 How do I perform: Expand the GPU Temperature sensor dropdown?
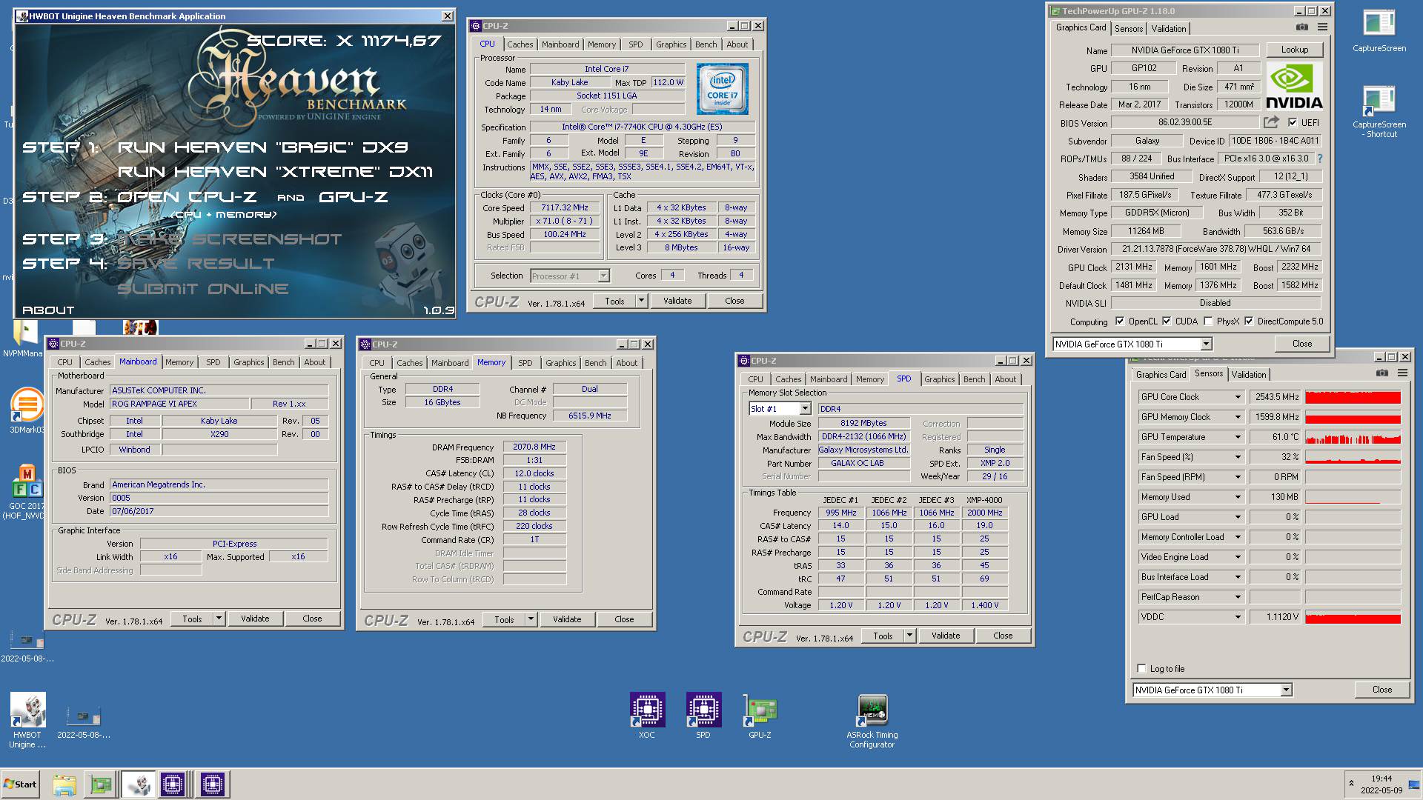click(1237, 437)
